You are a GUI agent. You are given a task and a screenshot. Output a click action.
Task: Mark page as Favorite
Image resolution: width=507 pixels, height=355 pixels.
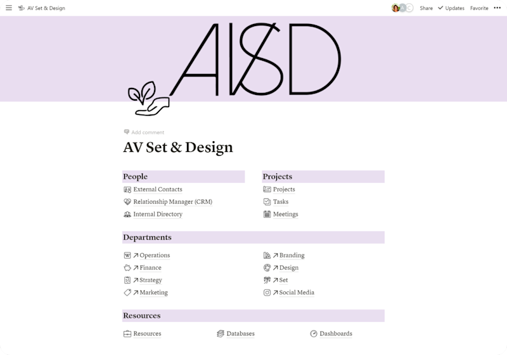tap(479, 8)
